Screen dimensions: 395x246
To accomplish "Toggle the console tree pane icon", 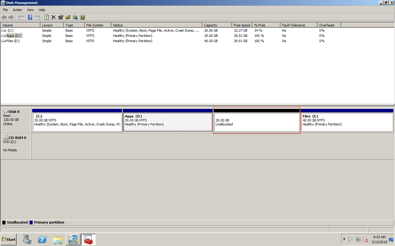I will (x=21, y=17).
